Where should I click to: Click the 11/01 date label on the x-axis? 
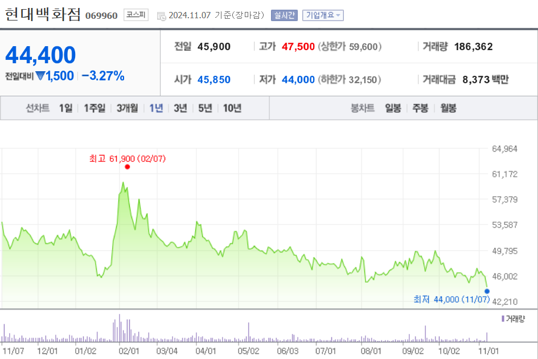[x=488, y=351]
